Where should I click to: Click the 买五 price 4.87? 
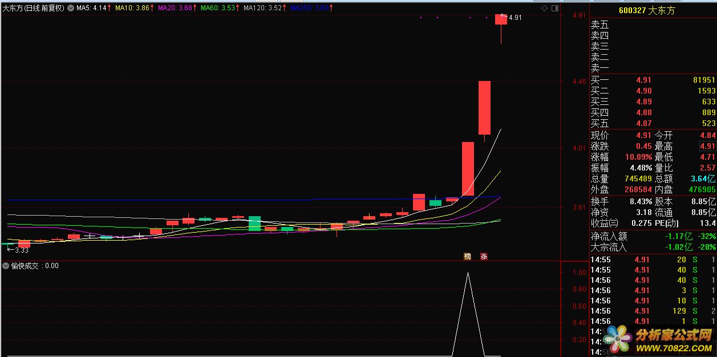[x=643, y=124]
